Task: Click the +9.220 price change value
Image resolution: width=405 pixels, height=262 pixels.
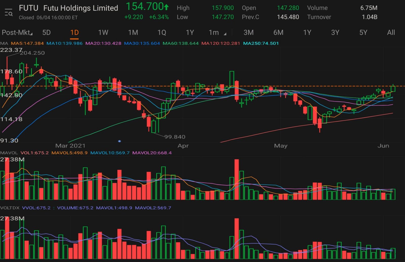Action: coord(134,17)
